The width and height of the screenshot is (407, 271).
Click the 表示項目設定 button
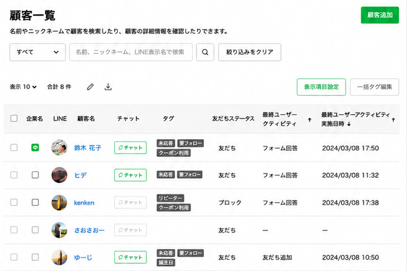click(x=321, y=87)
